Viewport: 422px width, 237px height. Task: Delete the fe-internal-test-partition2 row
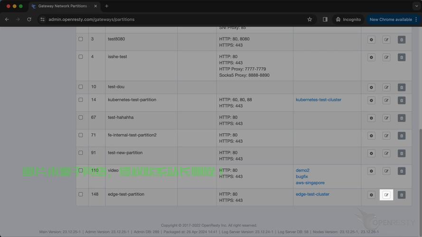[x=402, y=136]
